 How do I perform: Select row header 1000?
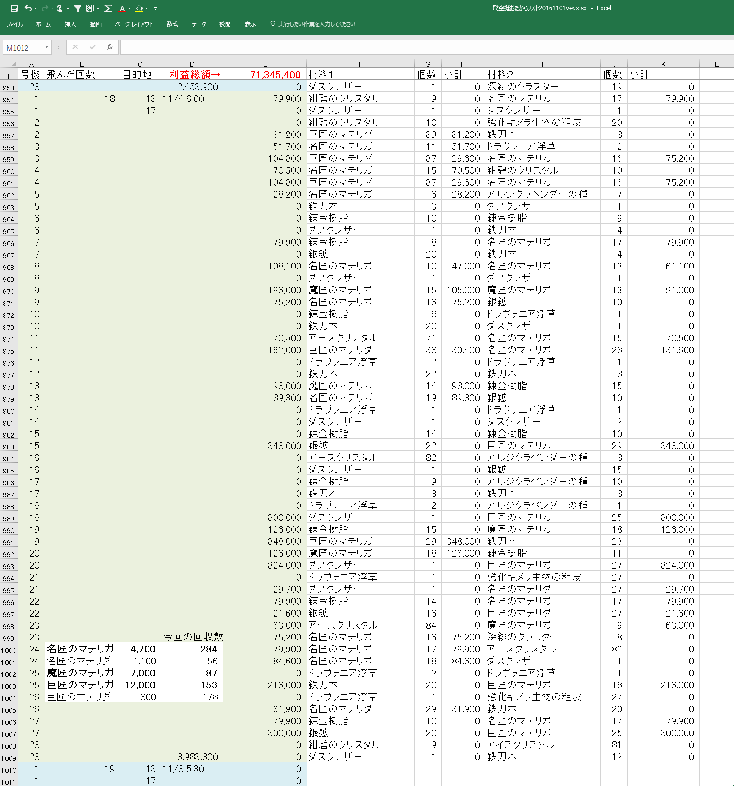(9, 650)
